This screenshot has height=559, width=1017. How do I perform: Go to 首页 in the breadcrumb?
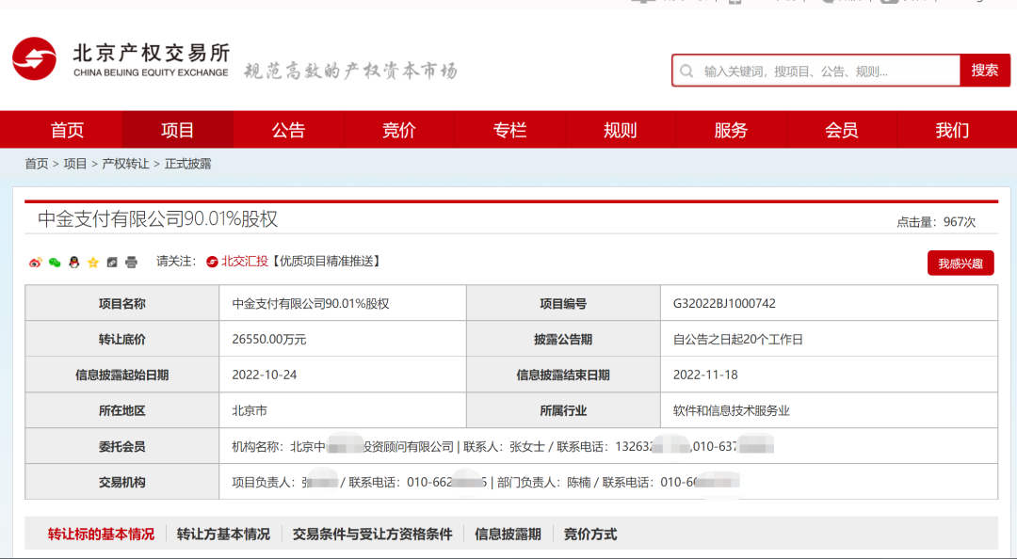37,164
